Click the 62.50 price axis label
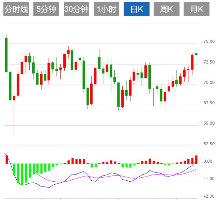Image resolution: width=218 pixels, height=200 pixels. [x=208, y=144]
